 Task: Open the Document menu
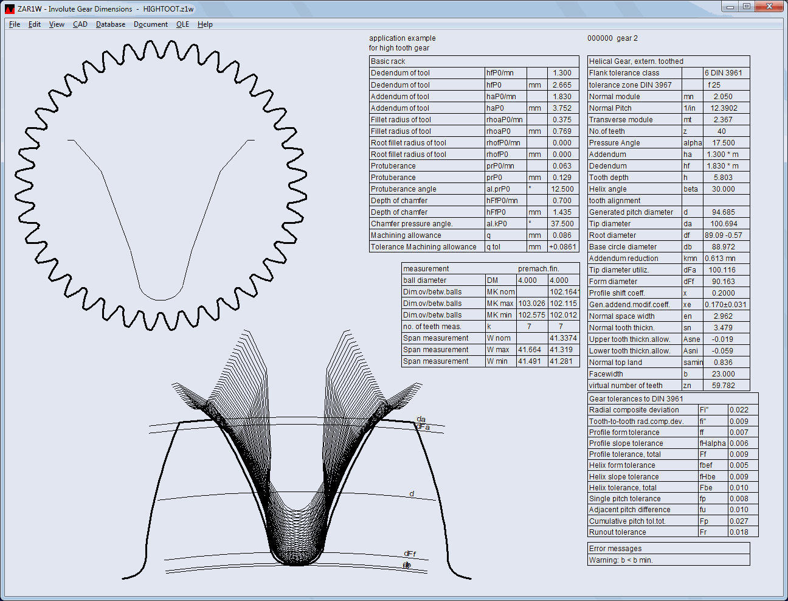(x=151, y=24)
